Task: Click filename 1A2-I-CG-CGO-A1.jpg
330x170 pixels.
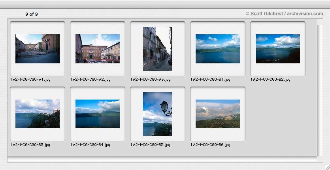Action: pyautogui.click(x=30, y=79)
